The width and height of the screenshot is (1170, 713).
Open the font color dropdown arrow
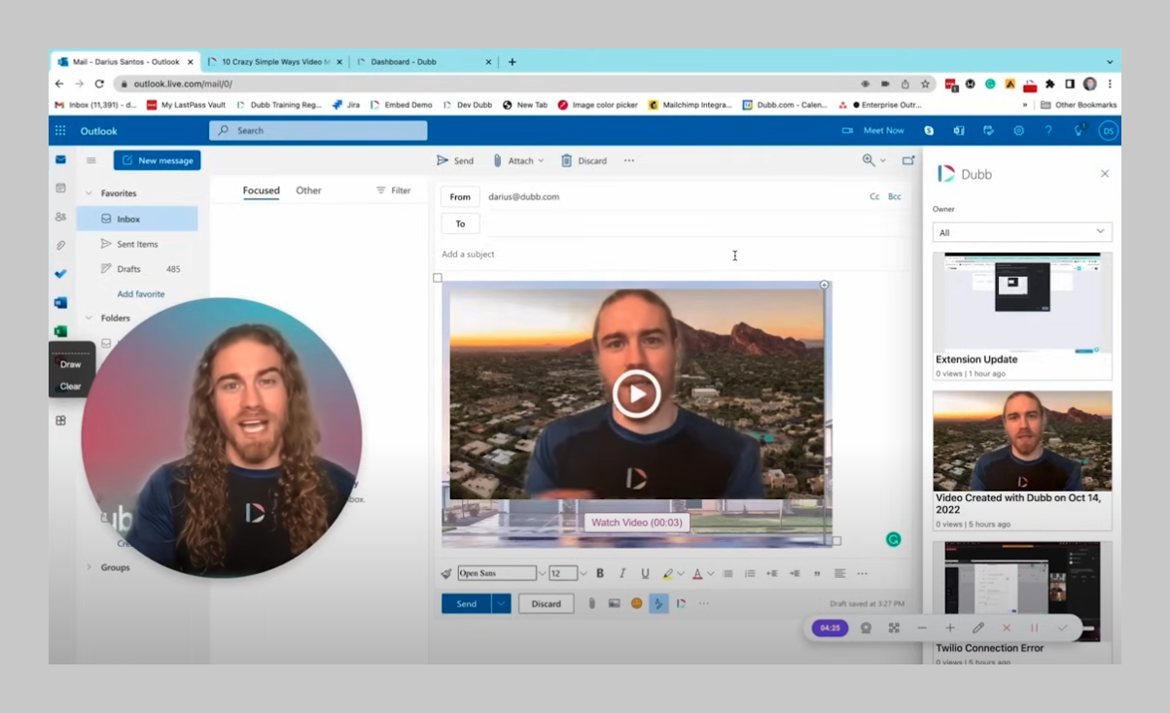[x=711, y=573]
